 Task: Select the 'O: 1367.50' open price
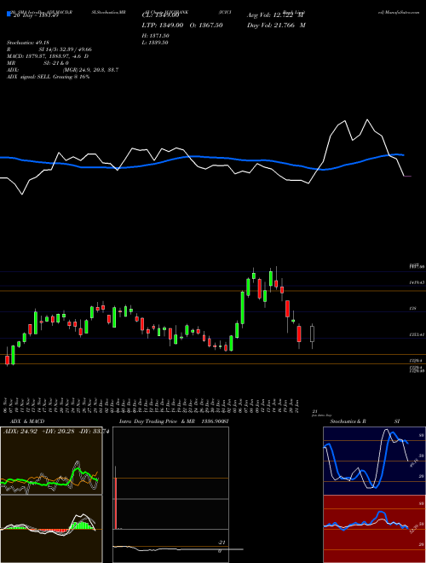[x=205, y=26]
